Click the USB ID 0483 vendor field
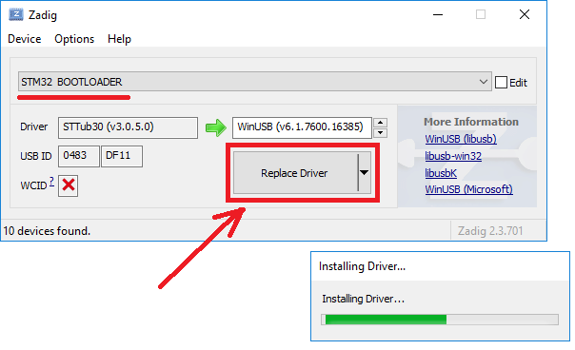Screen dimensions: 575x350 [78, 156]
